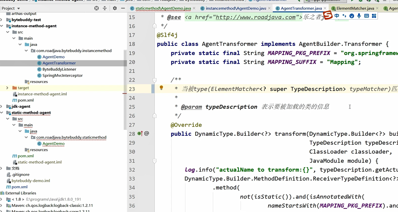Open the Project panel settings gear
This screenshot has width=398, height=212.
(x=115, y=8)
